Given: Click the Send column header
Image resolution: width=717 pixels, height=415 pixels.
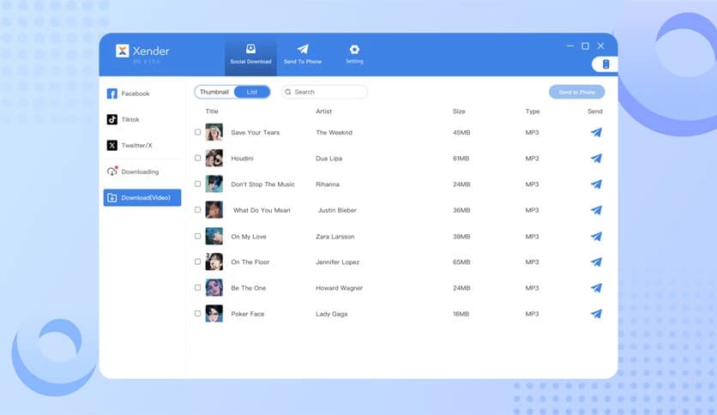Looking at the screenshot, I should point(595,111).
